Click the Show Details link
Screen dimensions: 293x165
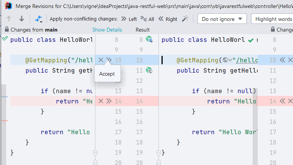[107, 30]
